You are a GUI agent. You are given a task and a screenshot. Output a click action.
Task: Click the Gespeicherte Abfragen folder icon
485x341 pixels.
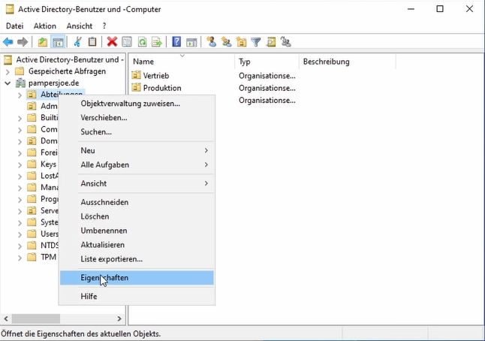pos(20,71)
